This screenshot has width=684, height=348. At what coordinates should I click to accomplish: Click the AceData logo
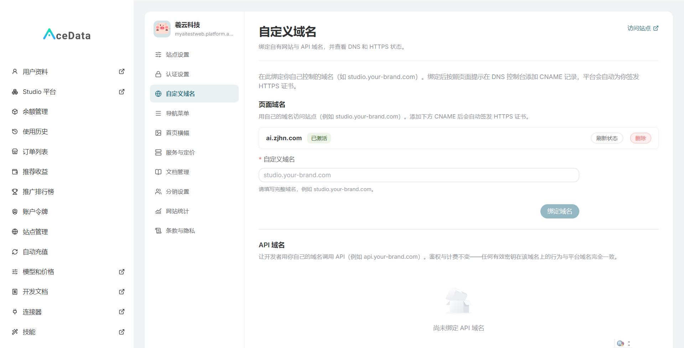pyautogui.click(x=67, y=35)
